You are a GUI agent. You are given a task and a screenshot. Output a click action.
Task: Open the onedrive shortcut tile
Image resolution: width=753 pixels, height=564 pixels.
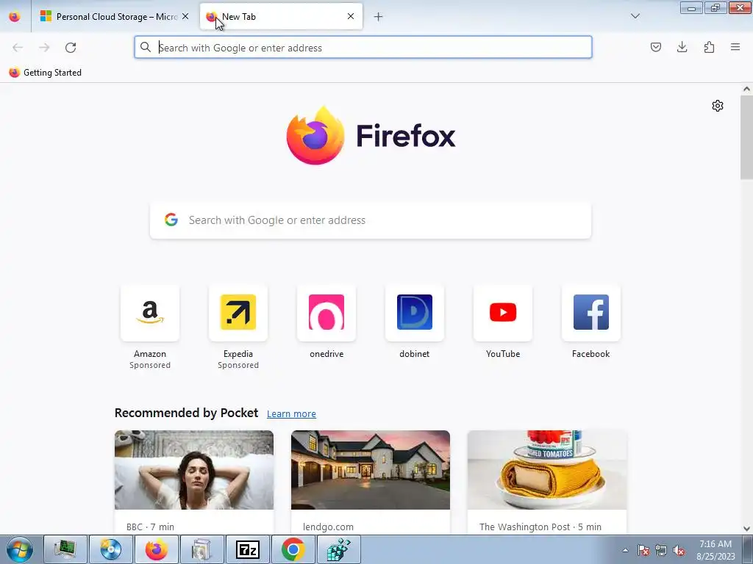click(x=326, y=322)
